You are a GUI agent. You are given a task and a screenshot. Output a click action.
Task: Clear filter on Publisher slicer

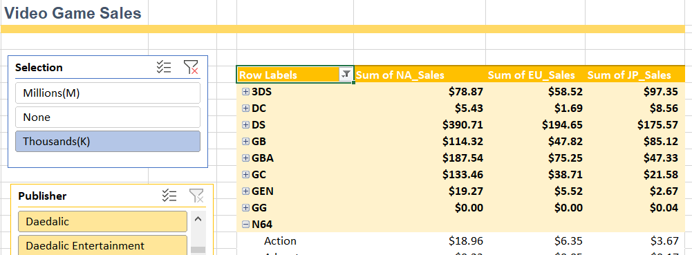point(196,196)
